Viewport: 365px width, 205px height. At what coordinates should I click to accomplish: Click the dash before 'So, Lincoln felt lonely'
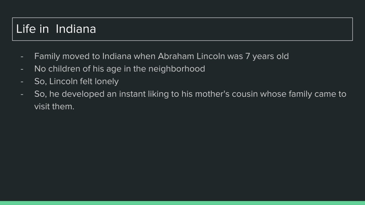pos(22,82)
